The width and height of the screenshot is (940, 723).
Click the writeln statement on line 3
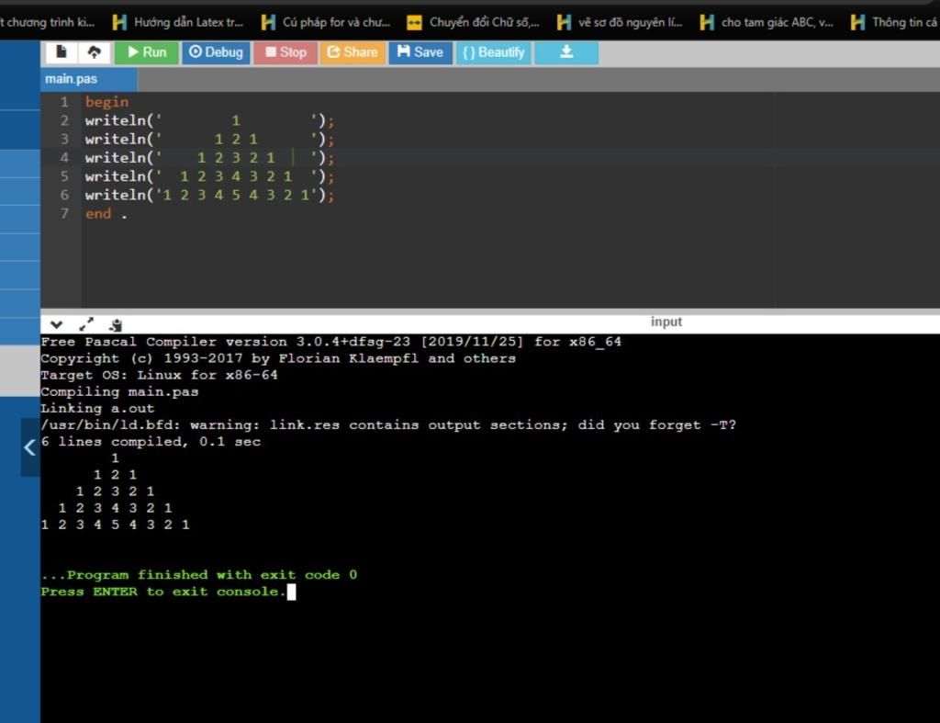tap(209, 140)
